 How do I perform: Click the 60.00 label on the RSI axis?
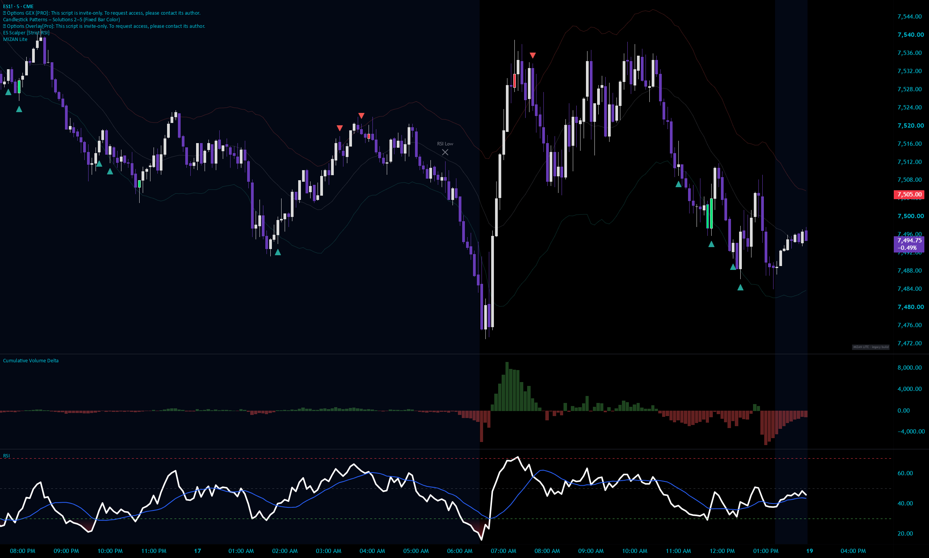pyautogui.click(x=905, y=473)
